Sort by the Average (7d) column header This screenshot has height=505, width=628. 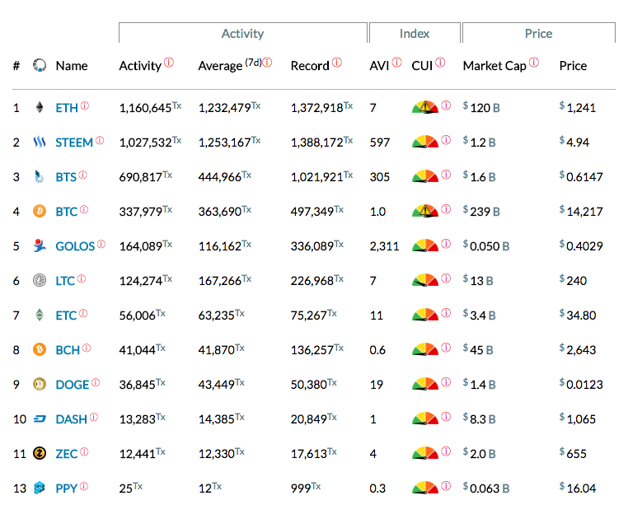point(230,65)
